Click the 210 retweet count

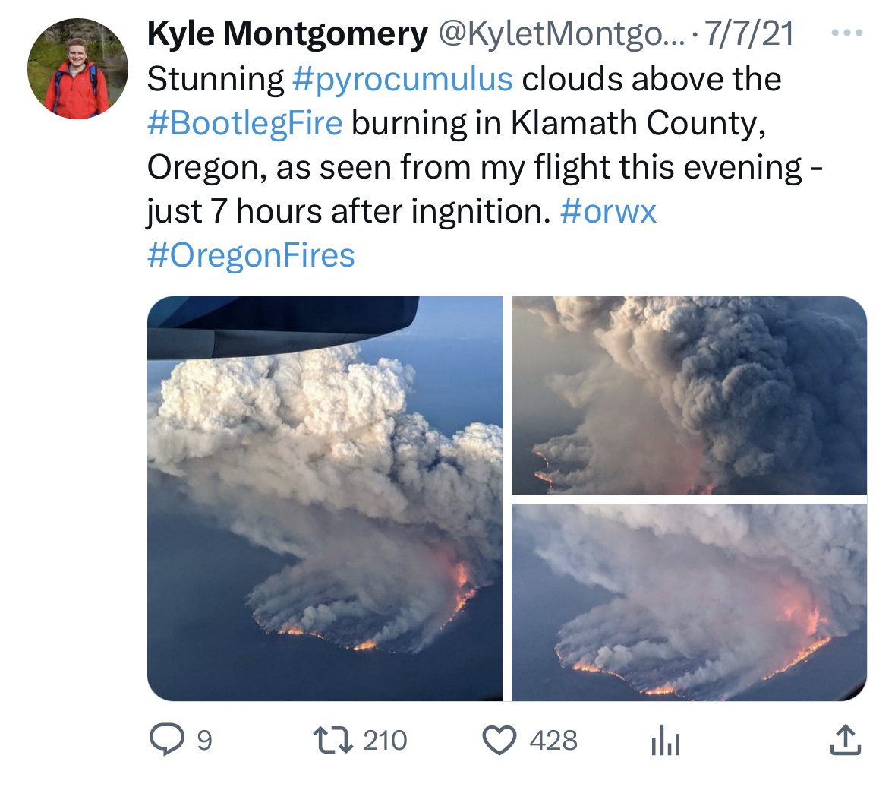[x=386, y=740]
